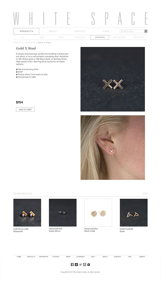Click Next in related products
This screenshot has height=283, width=161.
145,194
